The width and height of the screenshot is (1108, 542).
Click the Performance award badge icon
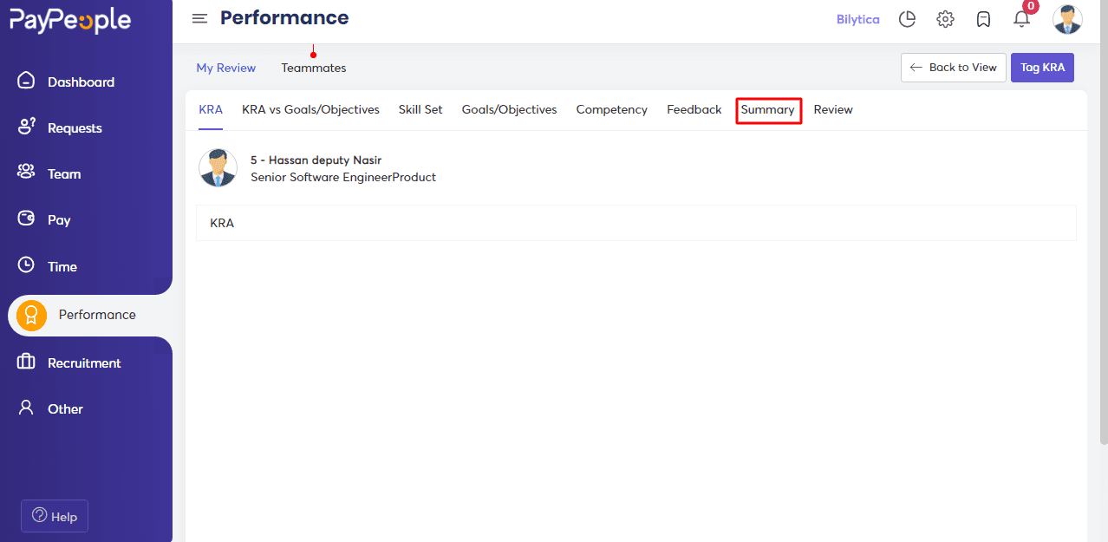pyautogui.click(x=32, y=315)
